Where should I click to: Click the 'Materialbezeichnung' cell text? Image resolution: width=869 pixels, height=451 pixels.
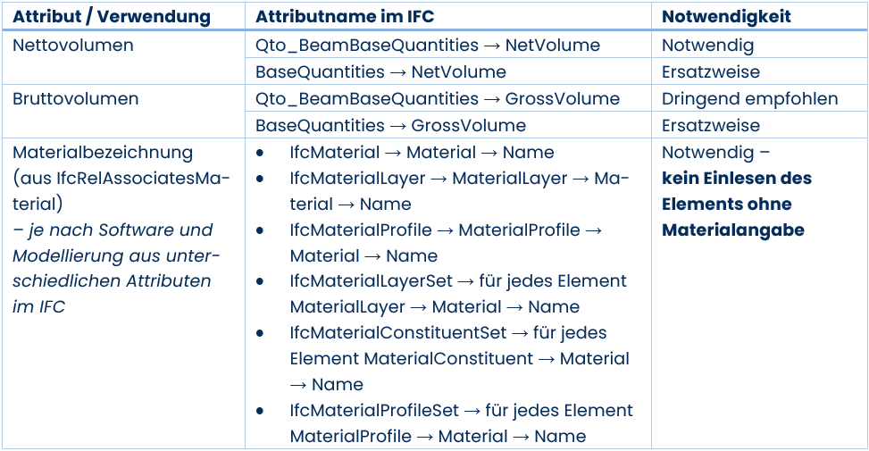tap(103, 153)
